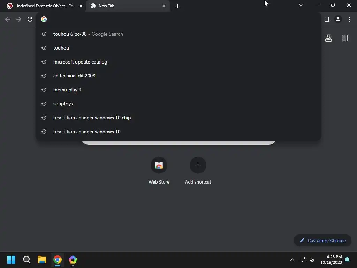Screen dimensions: 357x268
Task: Choose suggestion touhou 6 pc-98
Action: coord(178,34)
